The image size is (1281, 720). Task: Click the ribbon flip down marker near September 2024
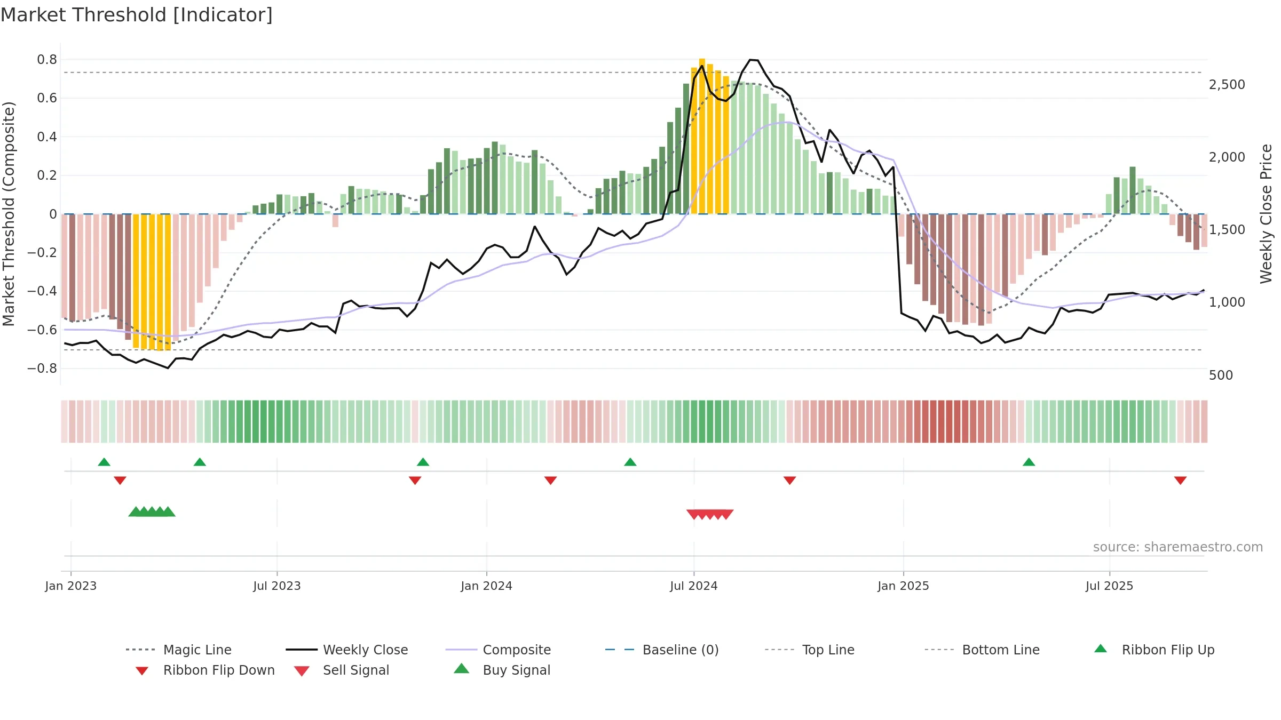[790, 481]
